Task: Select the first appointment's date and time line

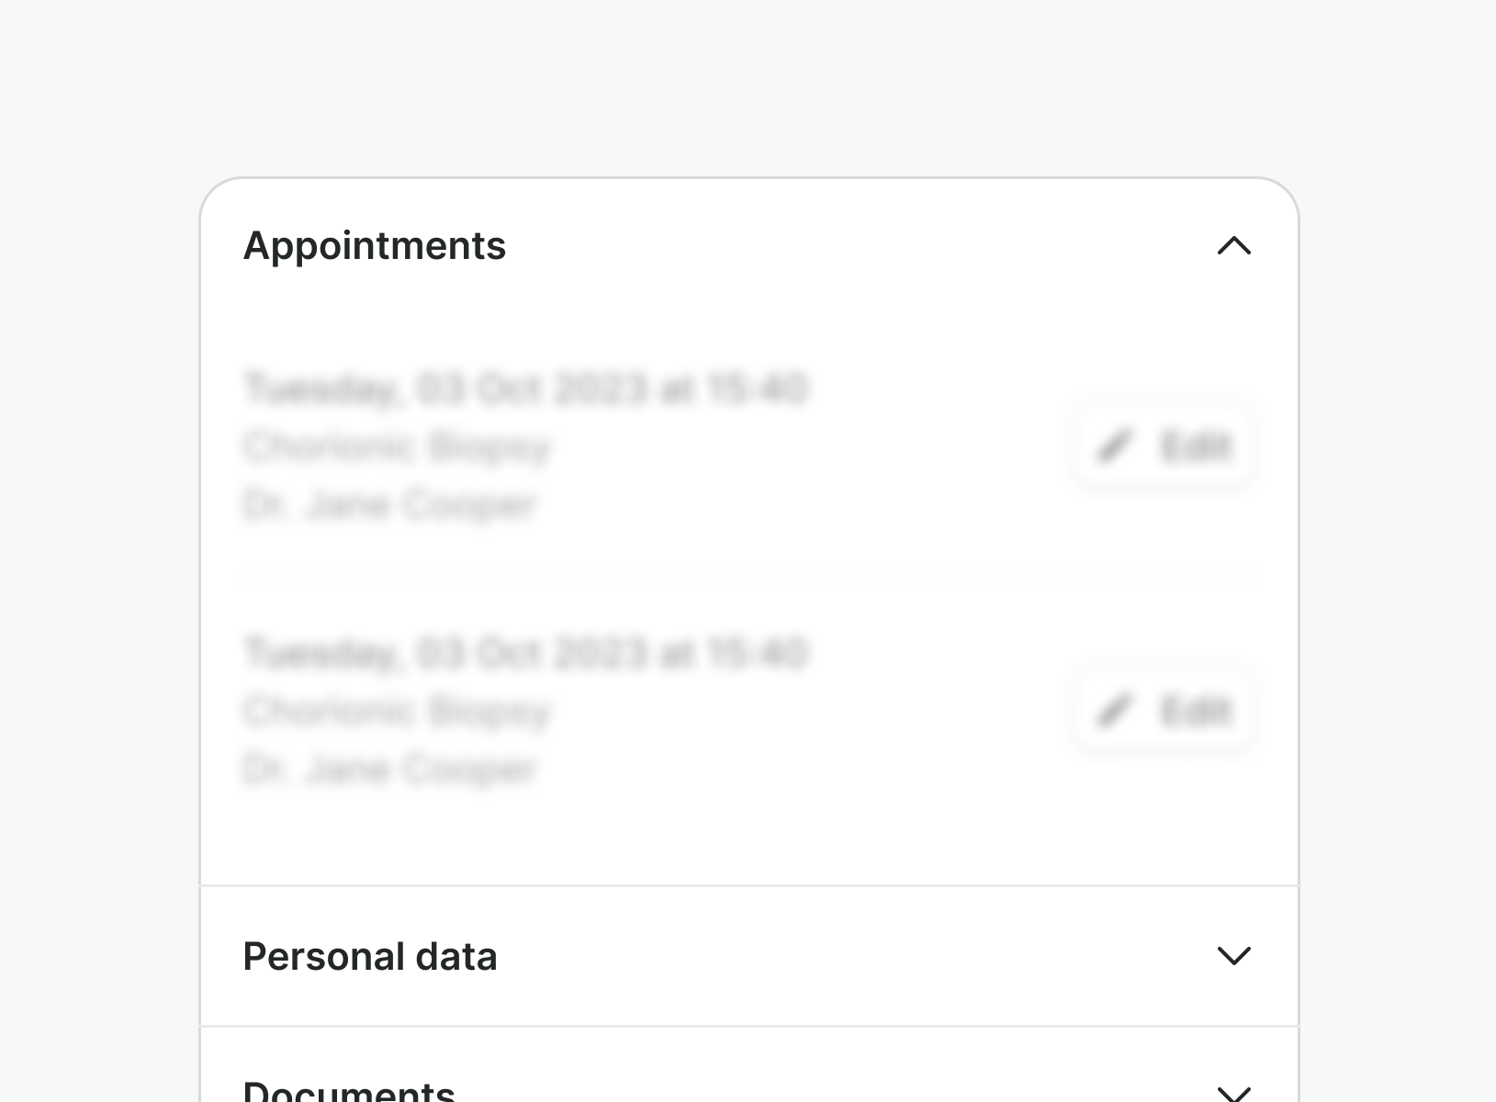Action: point(525,388)
